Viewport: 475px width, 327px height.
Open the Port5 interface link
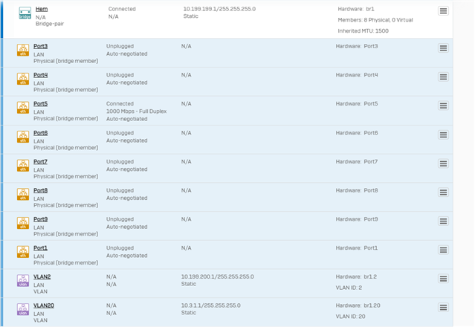click(40, 103)
